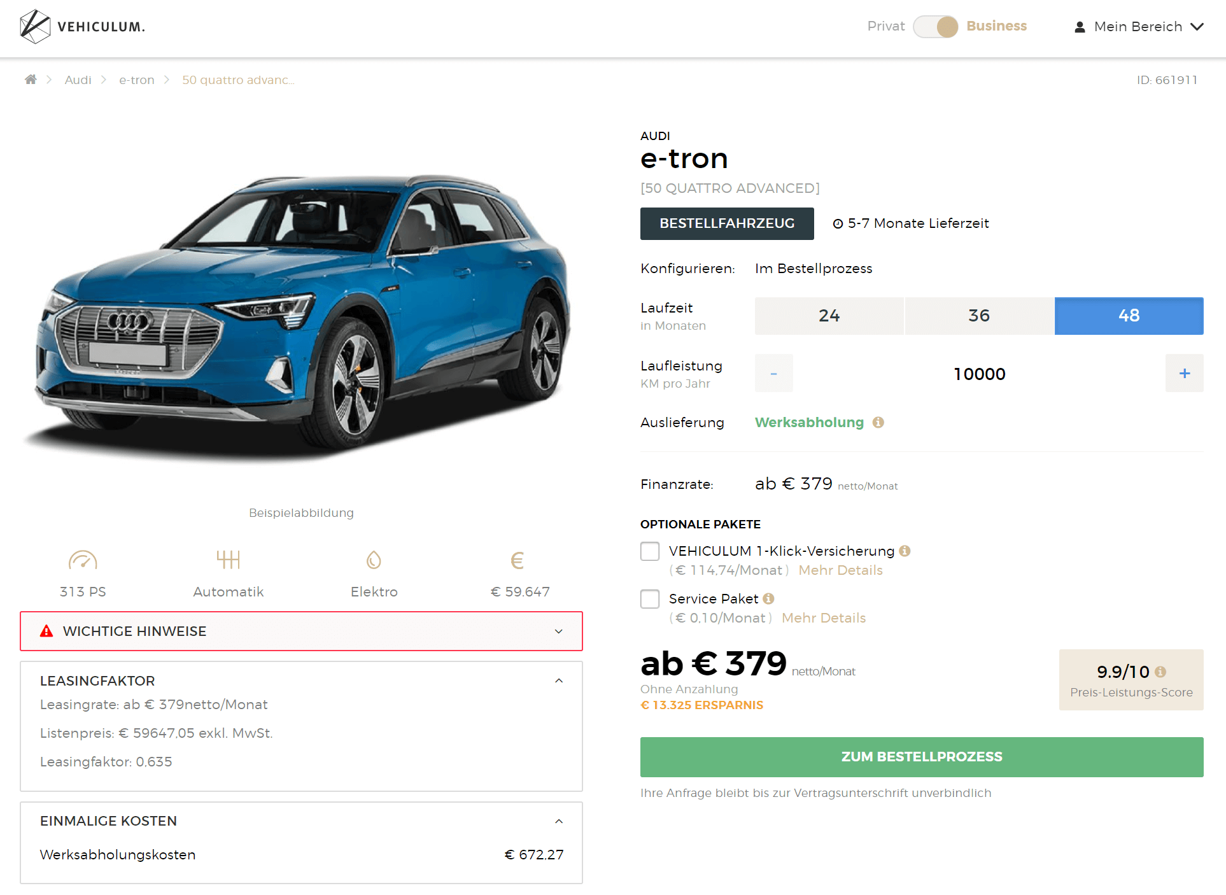Click the Im Bestellprozess text
Viewport: 1226px width, 895px height.
[x=814, y=269]
